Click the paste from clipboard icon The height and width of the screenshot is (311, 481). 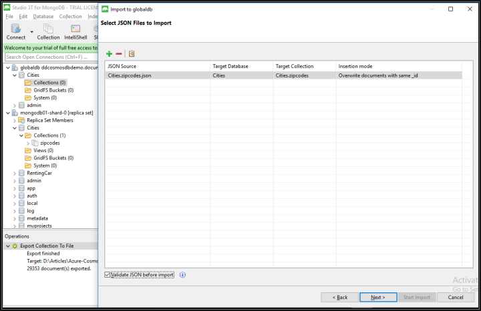click(132, 54)
